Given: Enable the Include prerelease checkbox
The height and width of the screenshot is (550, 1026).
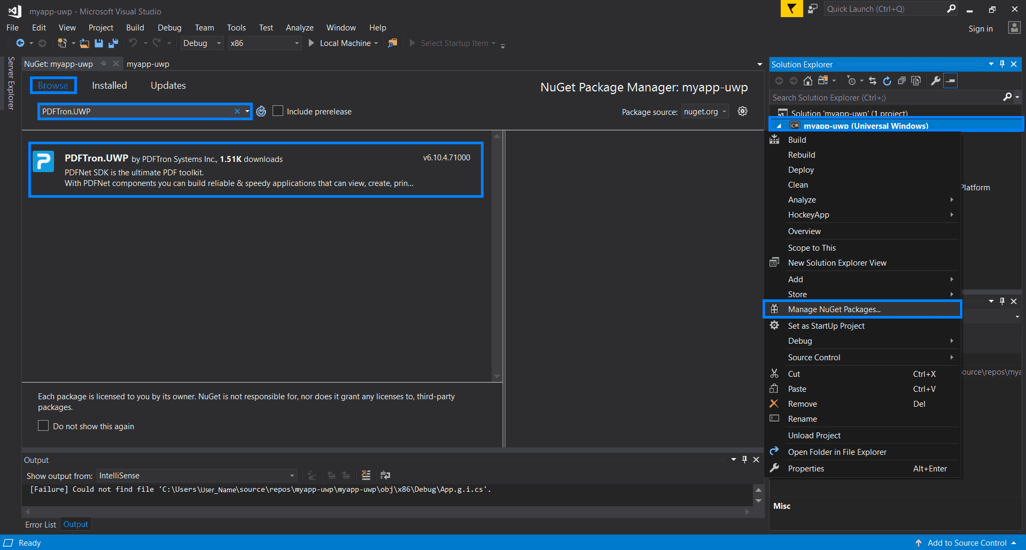Looking at the screenshot, I should point(278,111).
